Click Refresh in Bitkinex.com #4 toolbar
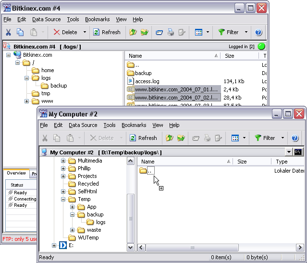This screenshot has width=307, height=263. (x=107, y=32)
